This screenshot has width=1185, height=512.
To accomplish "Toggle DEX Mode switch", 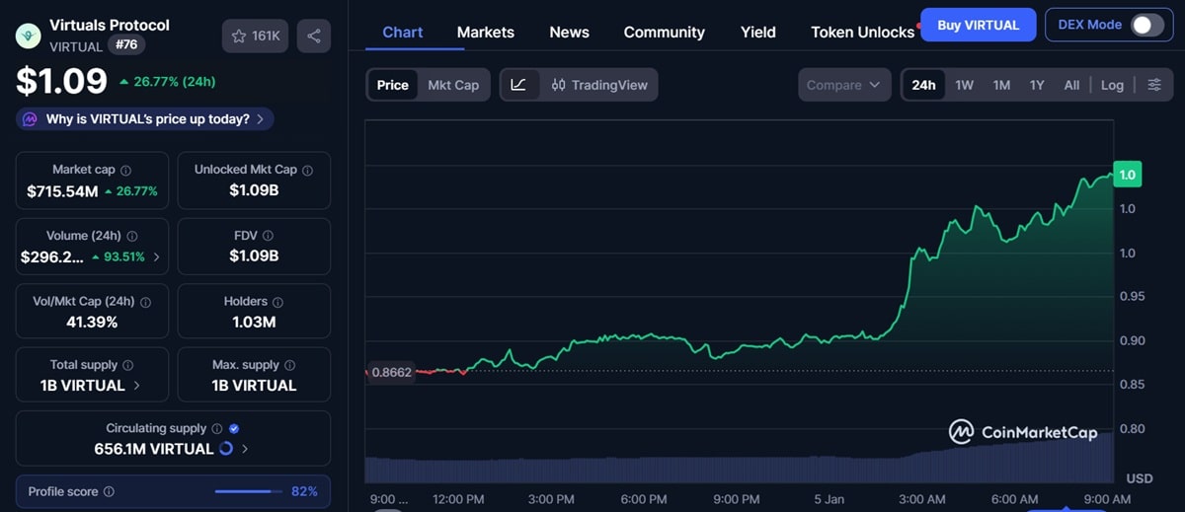I will pos(1146,25).
